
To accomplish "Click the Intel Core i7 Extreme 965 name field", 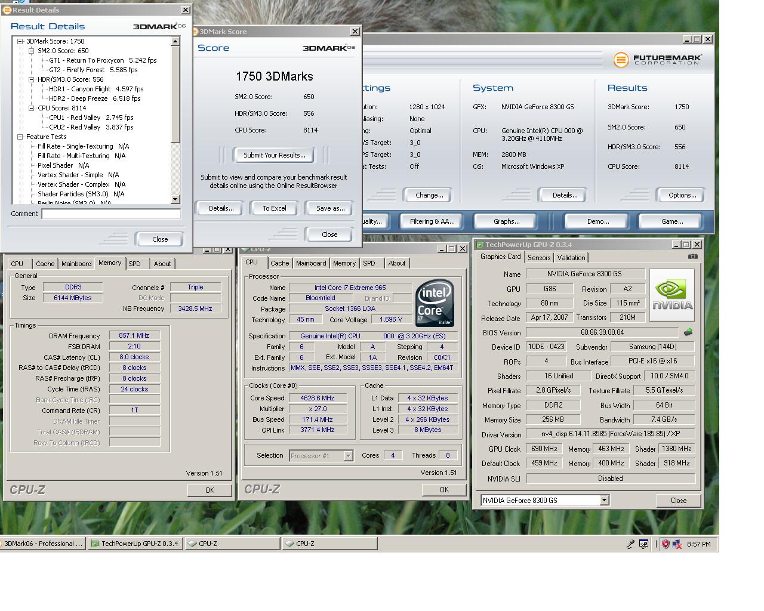I will (x=350, y=288).
